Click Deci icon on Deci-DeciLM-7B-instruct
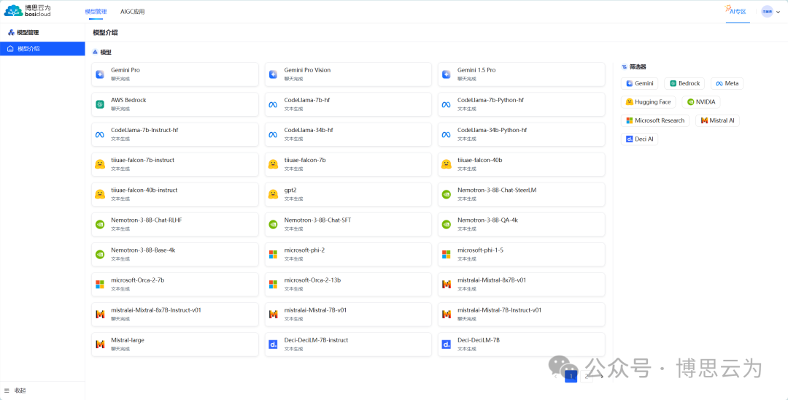Screen dimensions: 788x400 (x=273, y=345)
